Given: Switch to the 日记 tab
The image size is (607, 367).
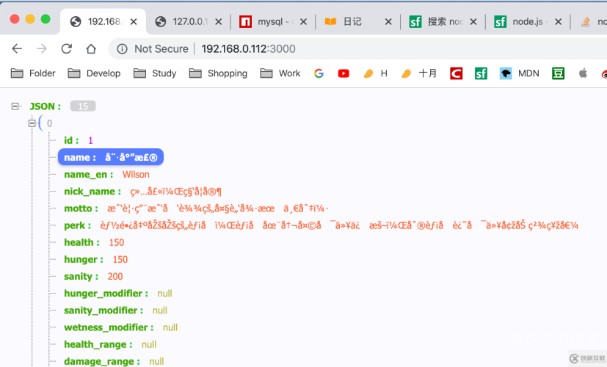Looking at the screenshot, I should coord(357,22).
